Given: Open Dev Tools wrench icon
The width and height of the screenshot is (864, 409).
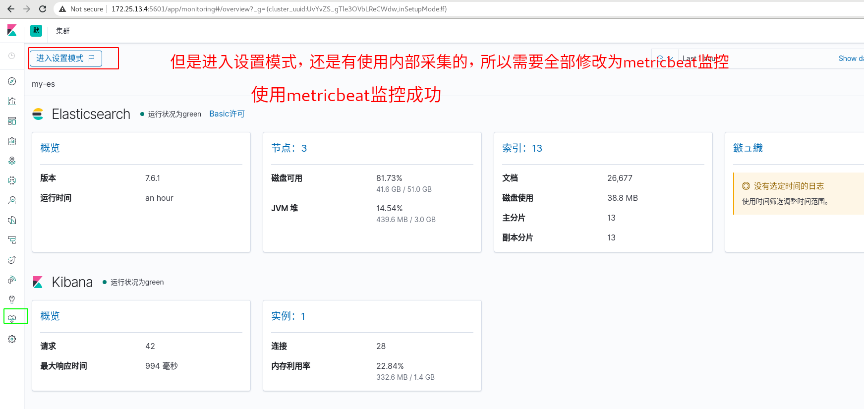Looking at the screenshot, I should pos(12,299).
